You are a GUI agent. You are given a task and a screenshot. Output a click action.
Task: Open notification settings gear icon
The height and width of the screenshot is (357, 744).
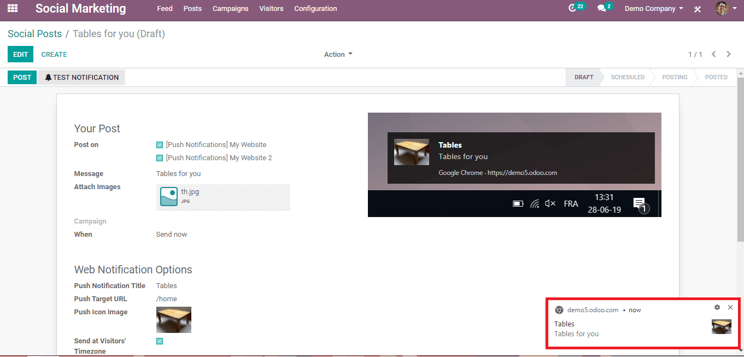[x=717, y=308]
